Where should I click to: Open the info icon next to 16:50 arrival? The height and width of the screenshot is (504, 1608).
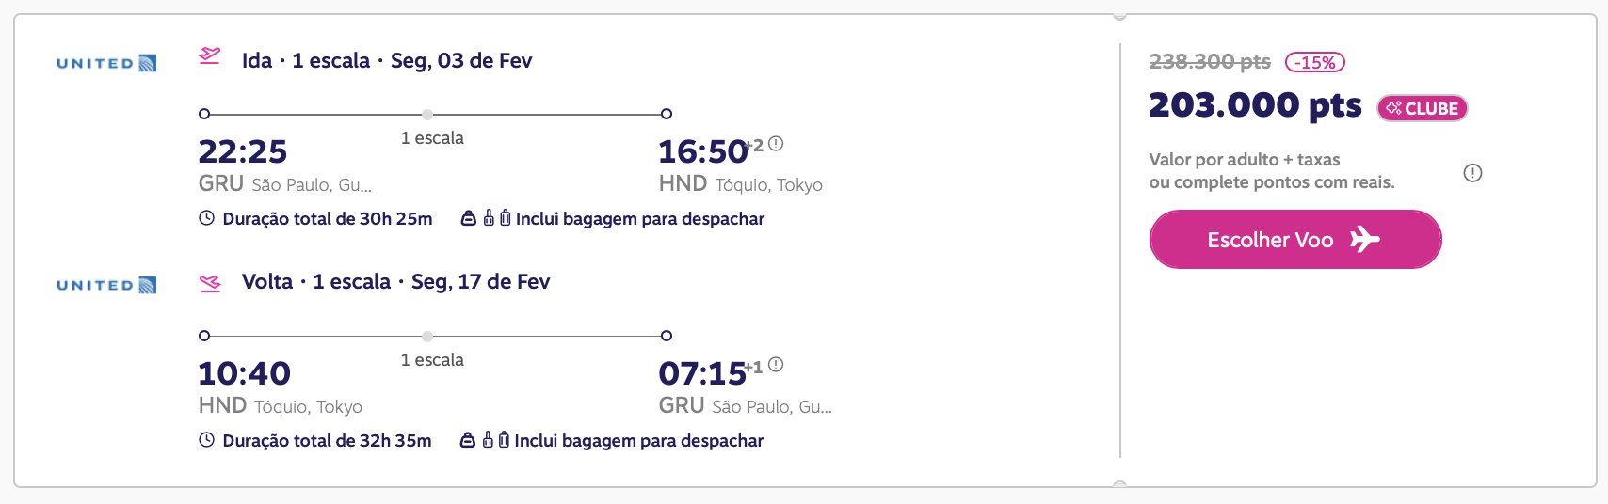776,144
